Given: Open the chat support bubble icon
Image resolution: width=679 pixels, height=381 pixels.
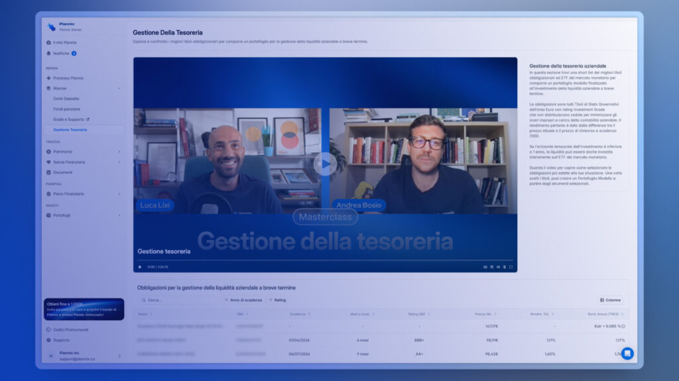Looking at the screenshot, I should coord(627,353).
